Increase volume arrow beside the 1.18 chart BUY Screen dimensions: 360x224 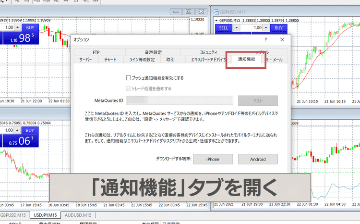pyautogui.click(x=17, y=27)
